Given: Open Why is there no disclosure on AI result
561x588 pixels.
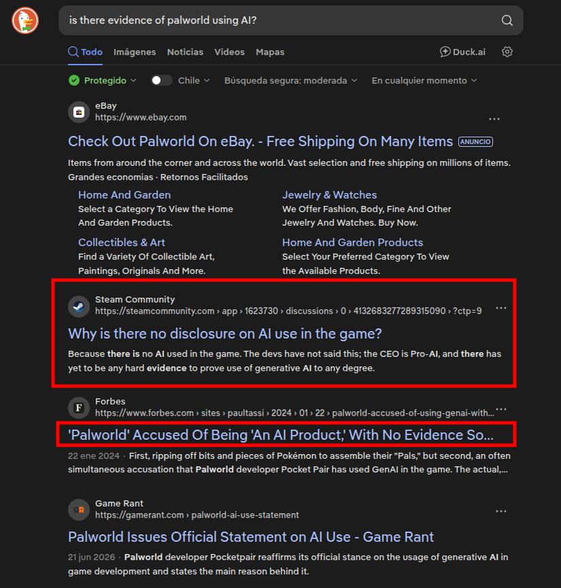Looking at the screenshot, I should tap(225, 333).
